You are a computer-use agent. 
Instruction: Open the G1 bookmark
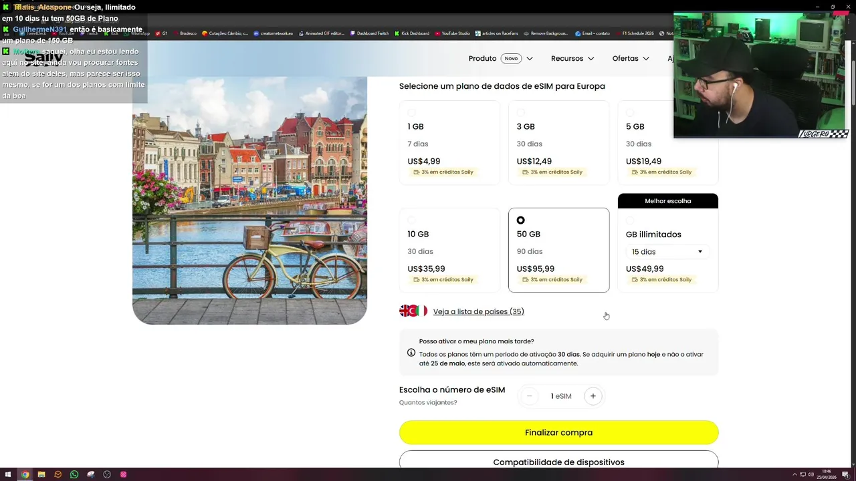point(161,33)
